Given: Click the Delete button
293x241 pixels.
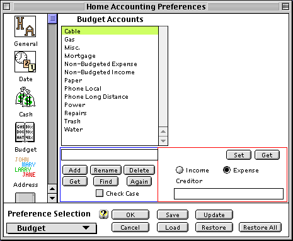Looking at the screenshot, I should click(x=139, y=170).
